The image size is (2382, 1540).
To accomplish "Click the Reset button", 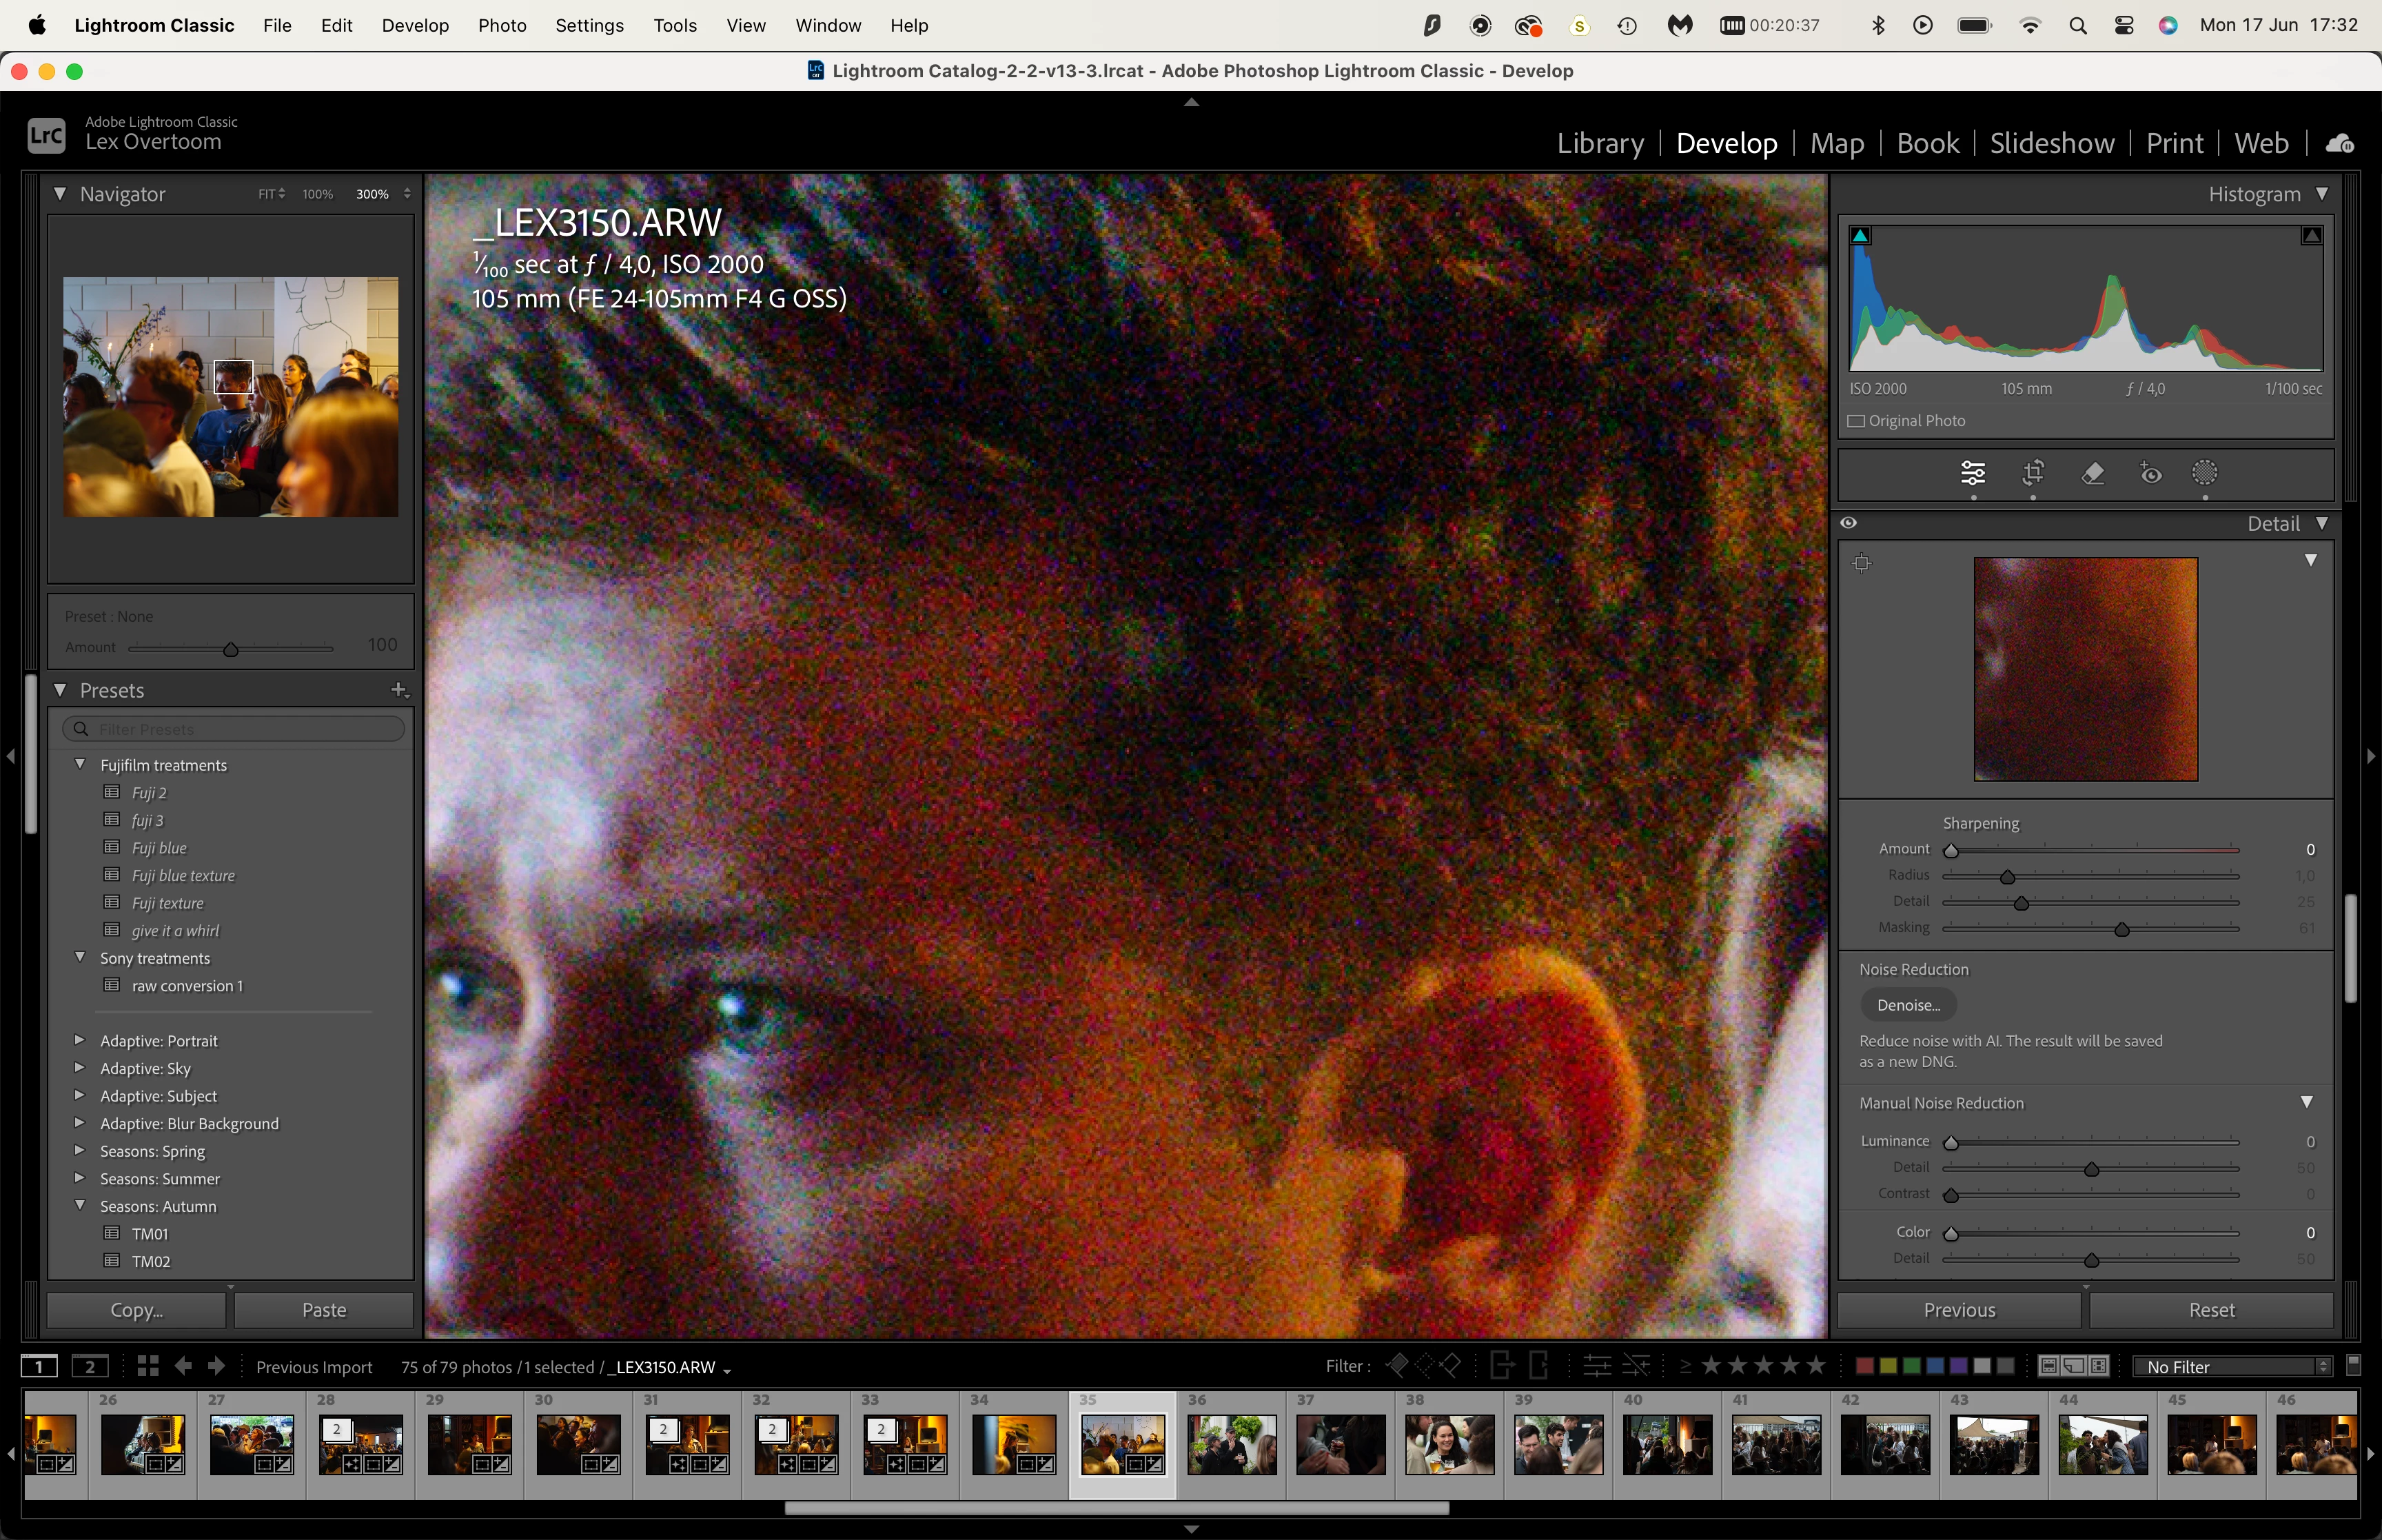I will (x=2211, y=1310).
